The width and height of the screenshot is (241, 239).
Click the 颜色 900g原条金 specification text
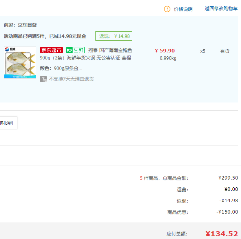click(61, 68)
